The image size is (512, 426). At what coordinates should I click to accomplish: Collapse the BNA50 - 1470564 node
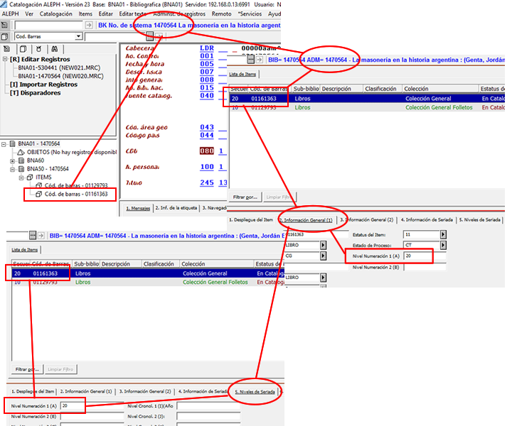(x=12, y=169)
